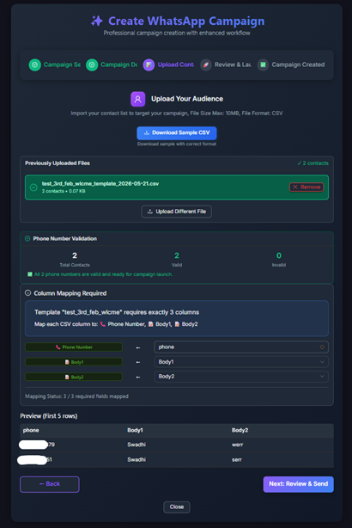Click 'Download sample with correct format' caption
The image size is (352, 528).
point(177,144)
